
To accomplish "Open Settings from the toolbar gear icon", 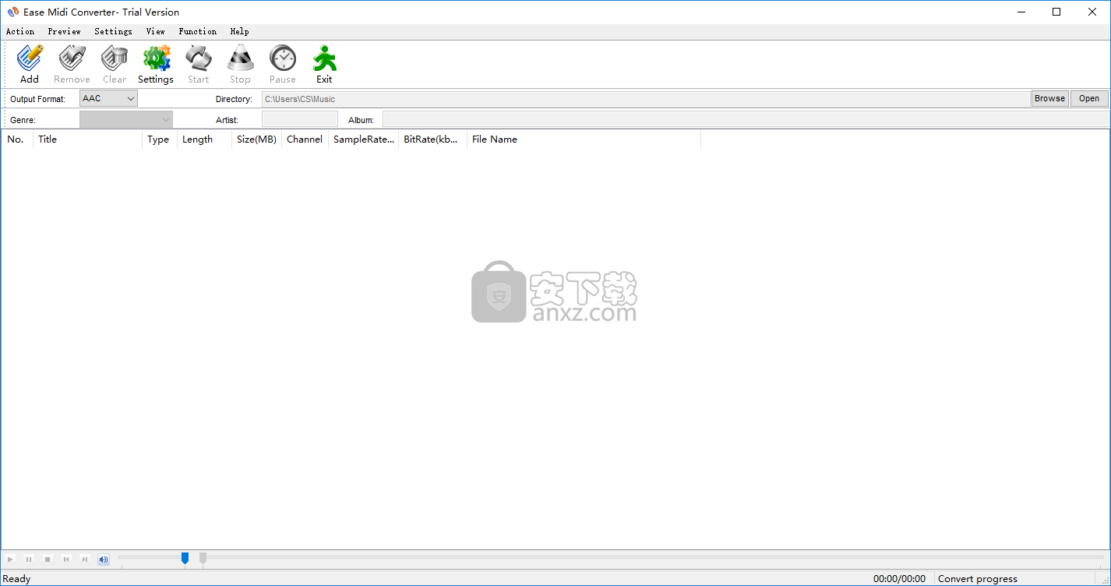I will (156, 64).
